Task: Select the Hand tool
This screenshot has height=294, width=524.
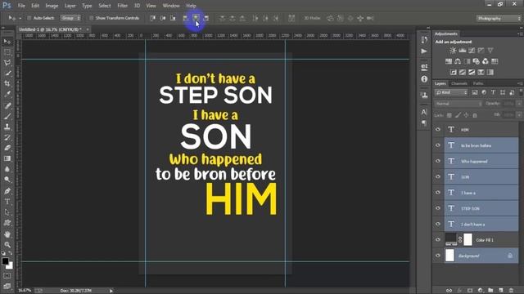Action: 7,234
